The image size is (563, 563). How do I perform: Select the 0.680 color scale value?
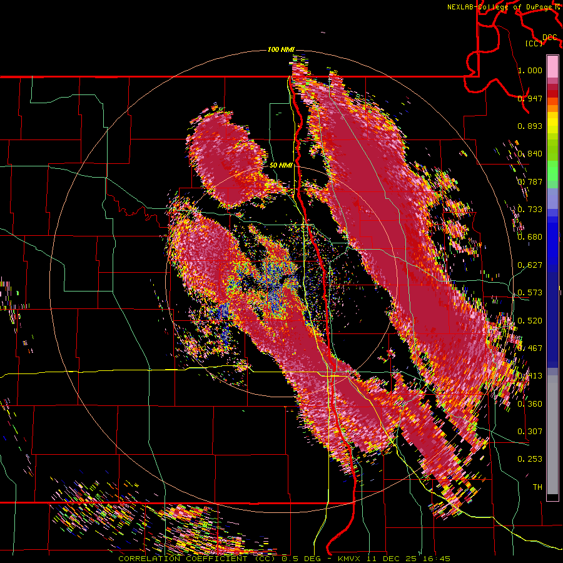[x=530, y=237]
